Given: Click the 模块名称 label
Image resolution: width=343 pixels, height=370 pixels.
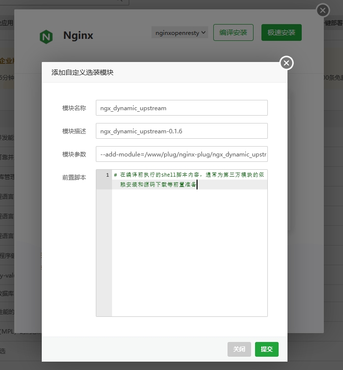Looking at the screenshot, I should click(74, 108).
